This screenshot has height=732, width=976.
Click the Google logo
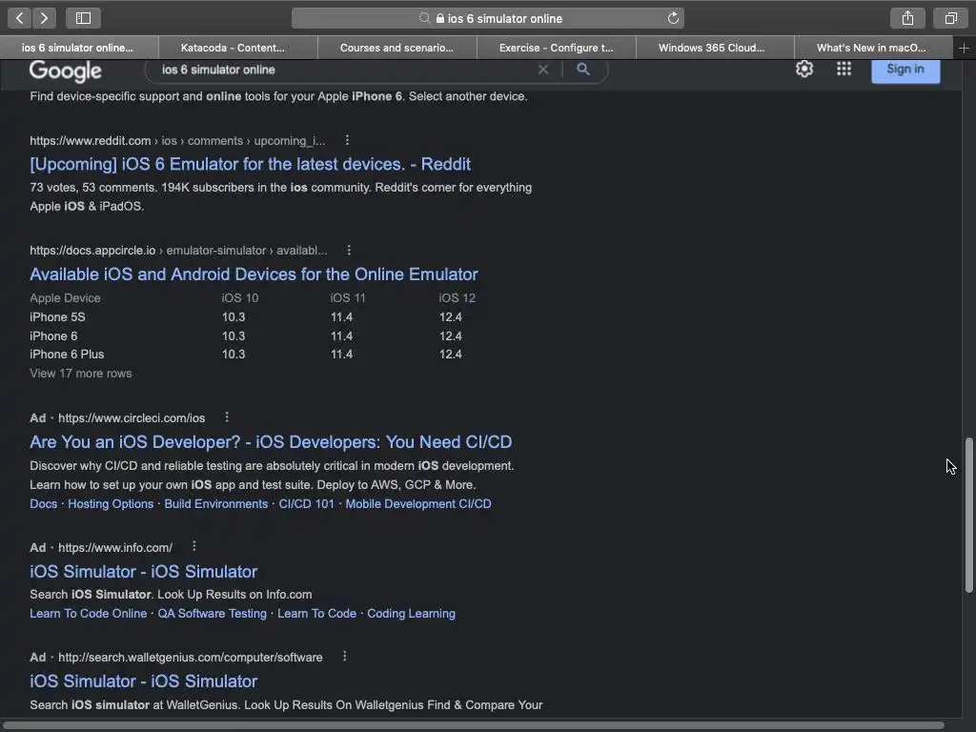pyautogui.click(x=66, y=71)
